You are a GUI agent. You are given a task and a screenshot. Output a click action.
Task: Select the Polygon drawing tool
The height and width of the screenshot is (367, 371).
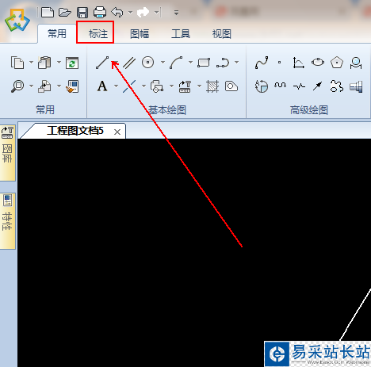pyautogui.click(x=337, y=63)
